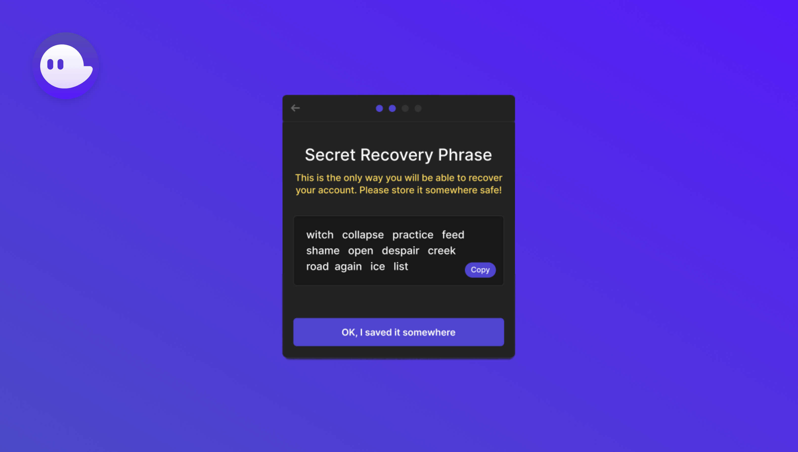The width and height of the screenshot is (798, 452).
Task: Click the back arrow navigation icon
Action: (x=295, y=108)
